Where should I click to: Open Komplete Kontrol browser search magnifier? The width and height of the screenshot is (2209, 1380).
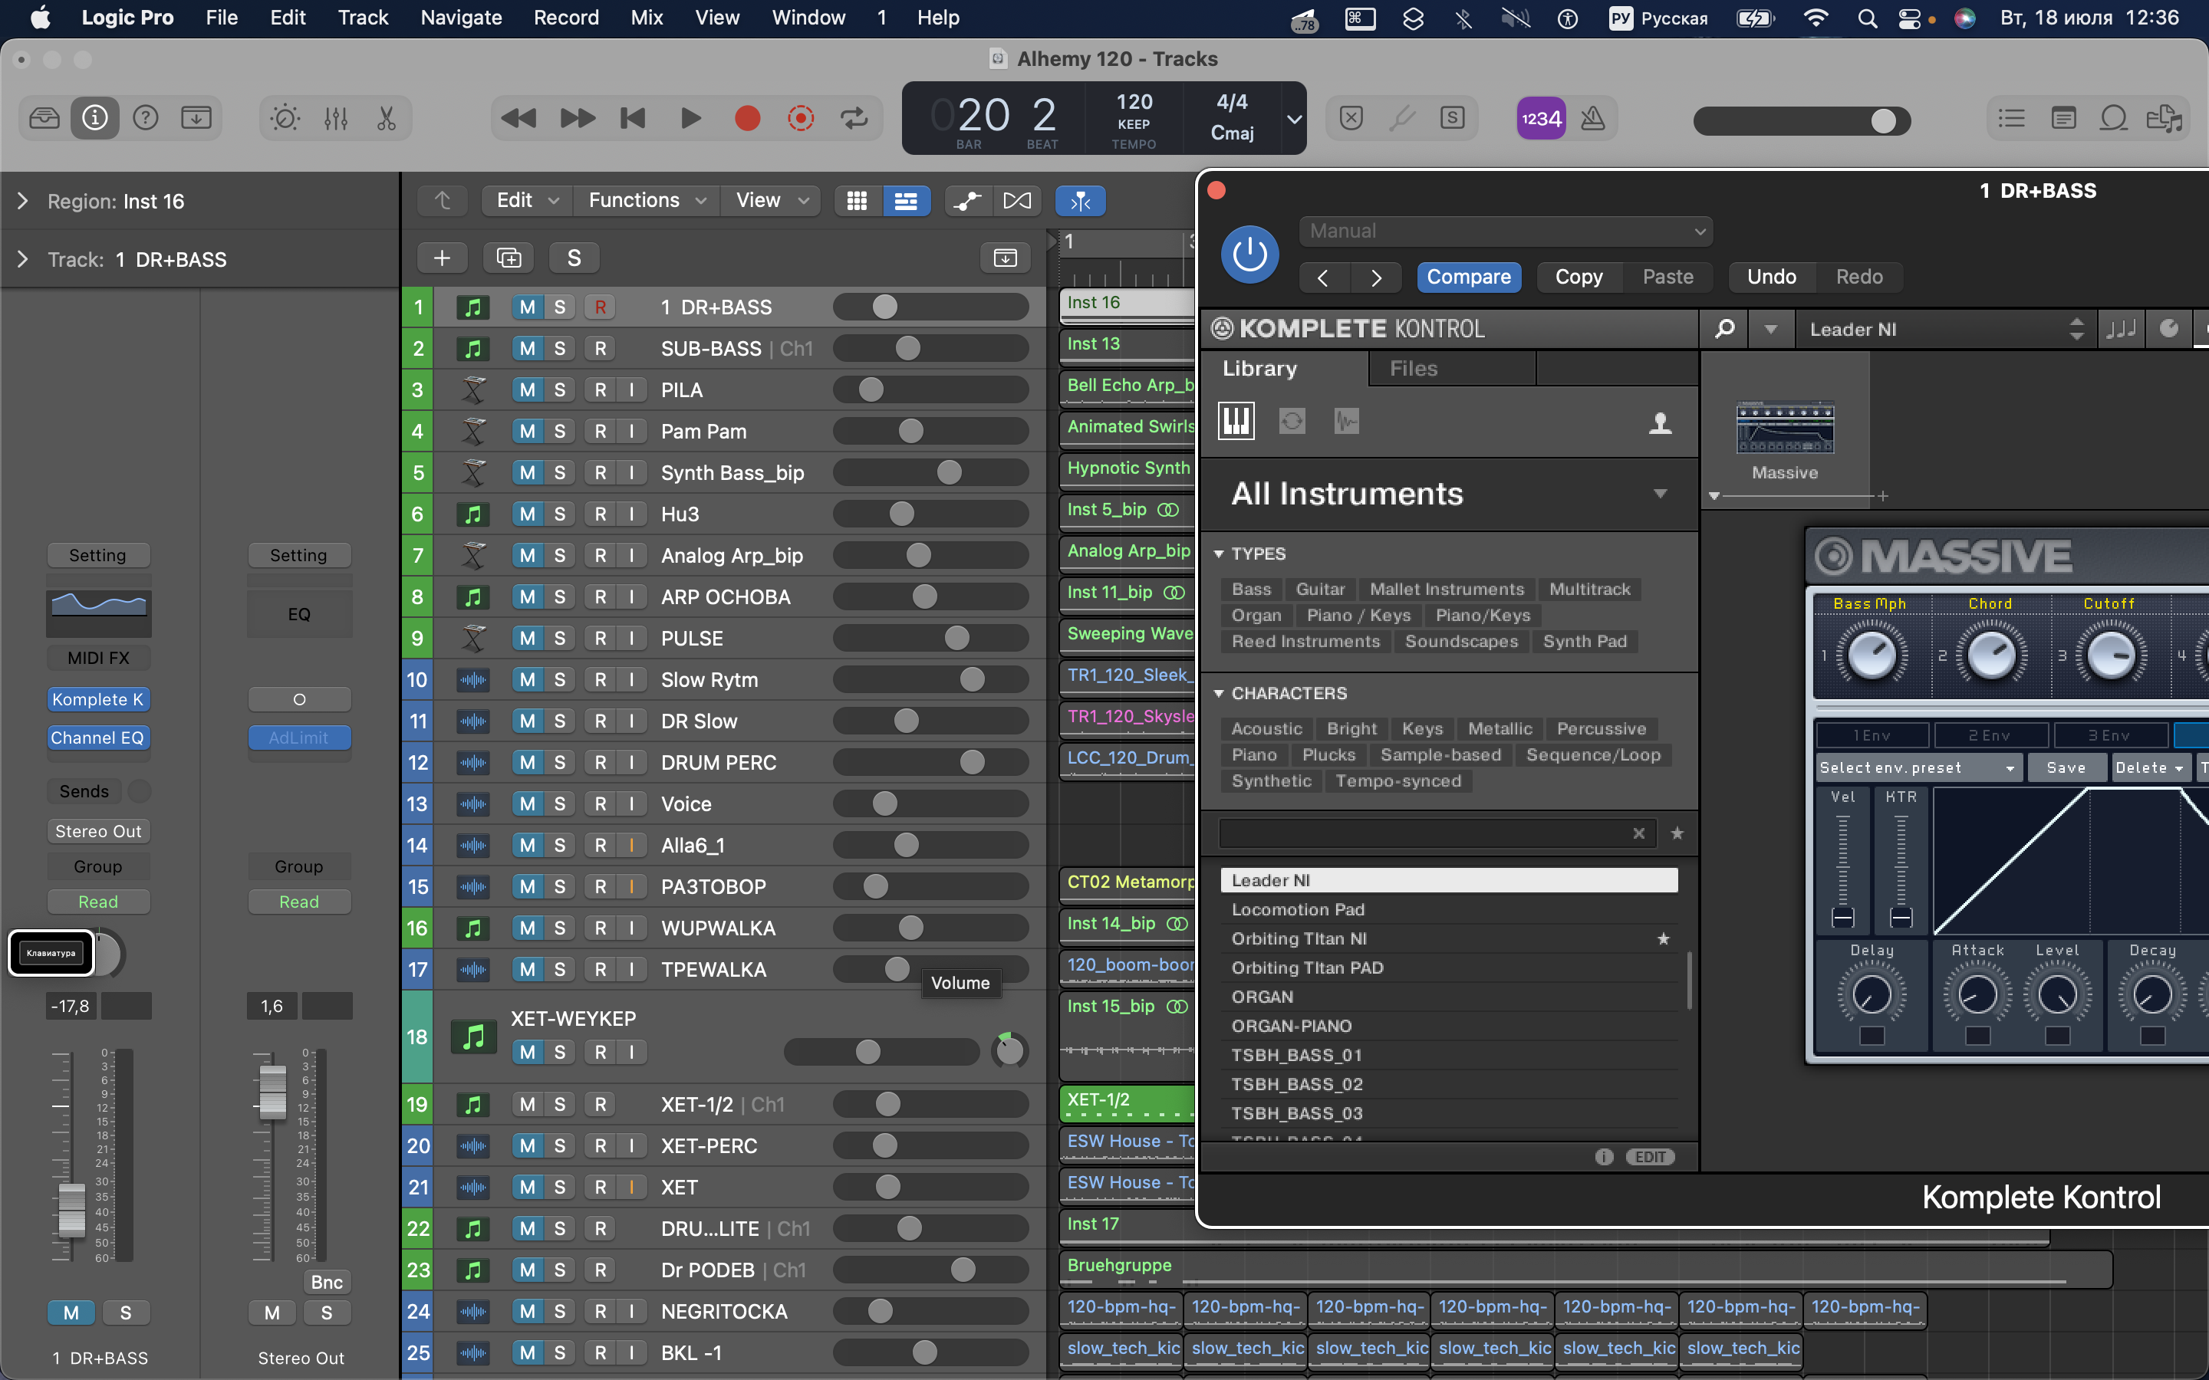pos(1724,329)
